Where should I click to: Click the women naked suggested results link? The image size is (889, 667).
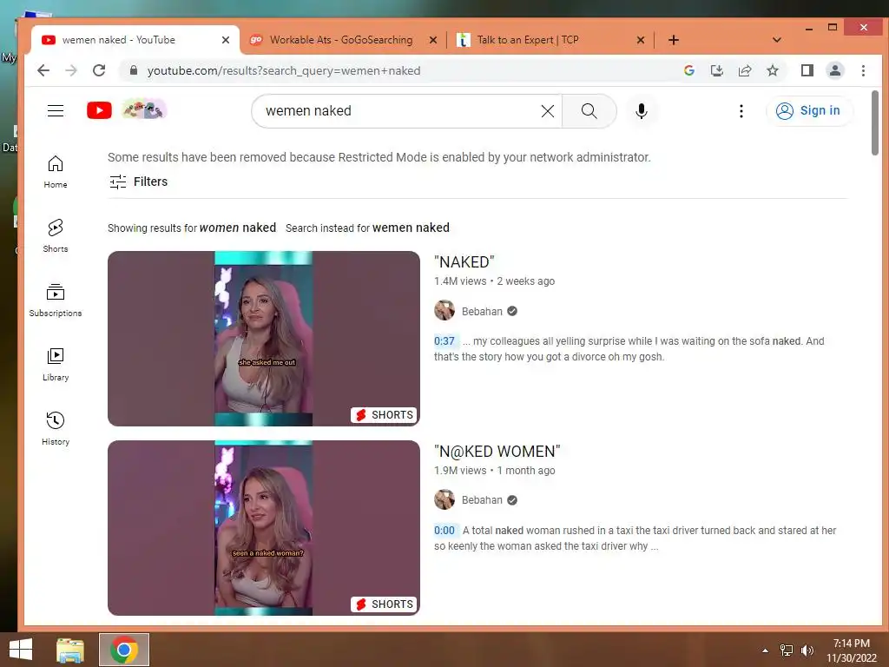coord(238,228)
